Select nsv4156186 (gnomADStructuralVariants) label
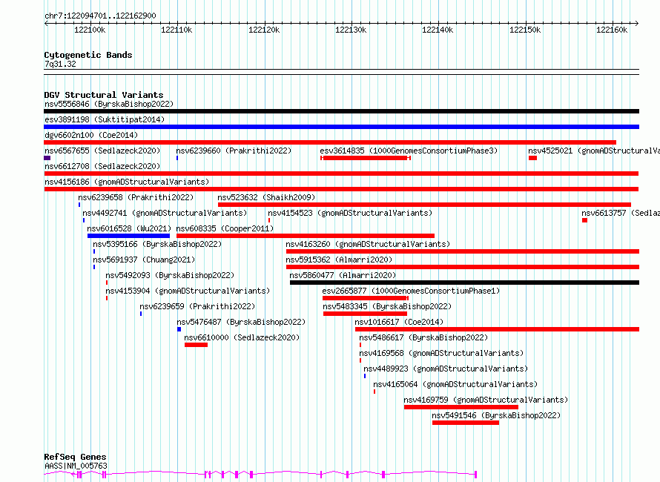 127,182
